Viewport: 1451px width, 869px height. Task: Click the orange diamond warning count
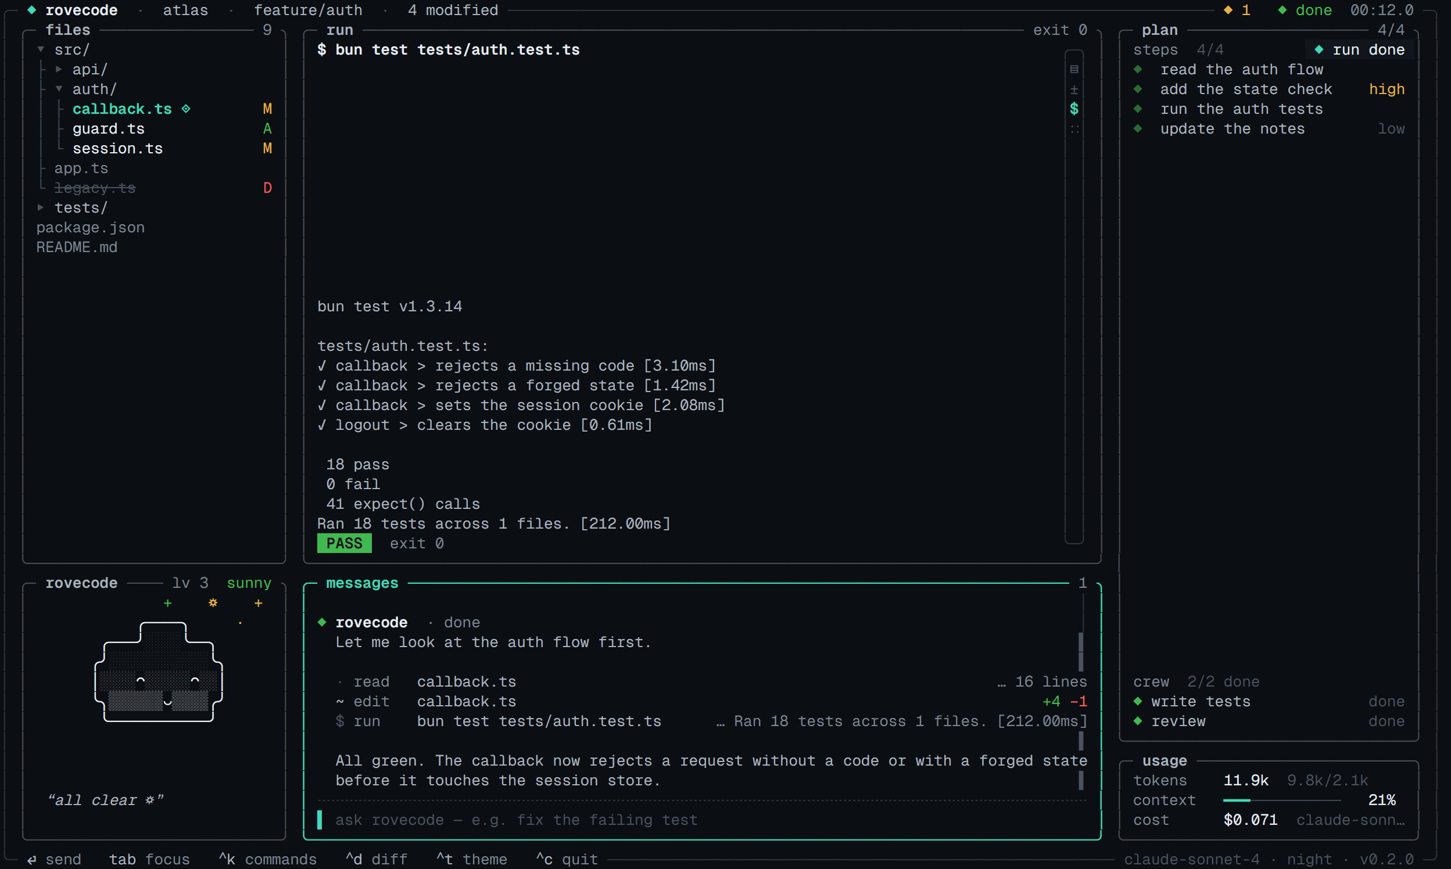click(1237, 10)
